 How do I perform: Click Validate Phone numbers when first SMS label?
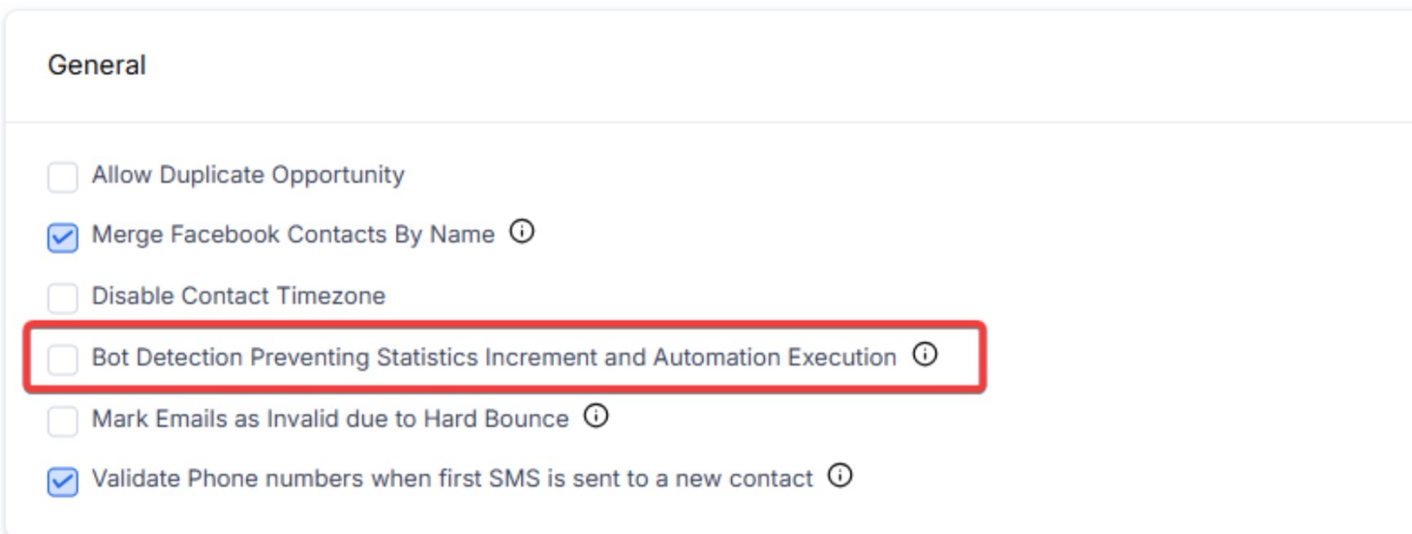click(x=452, y=478)
